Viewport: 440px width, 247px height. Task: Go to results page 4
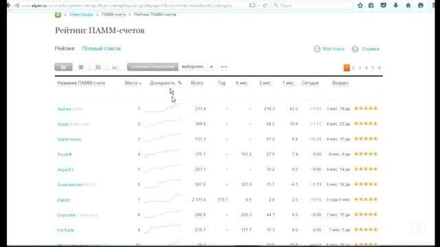tap(366, 68)
